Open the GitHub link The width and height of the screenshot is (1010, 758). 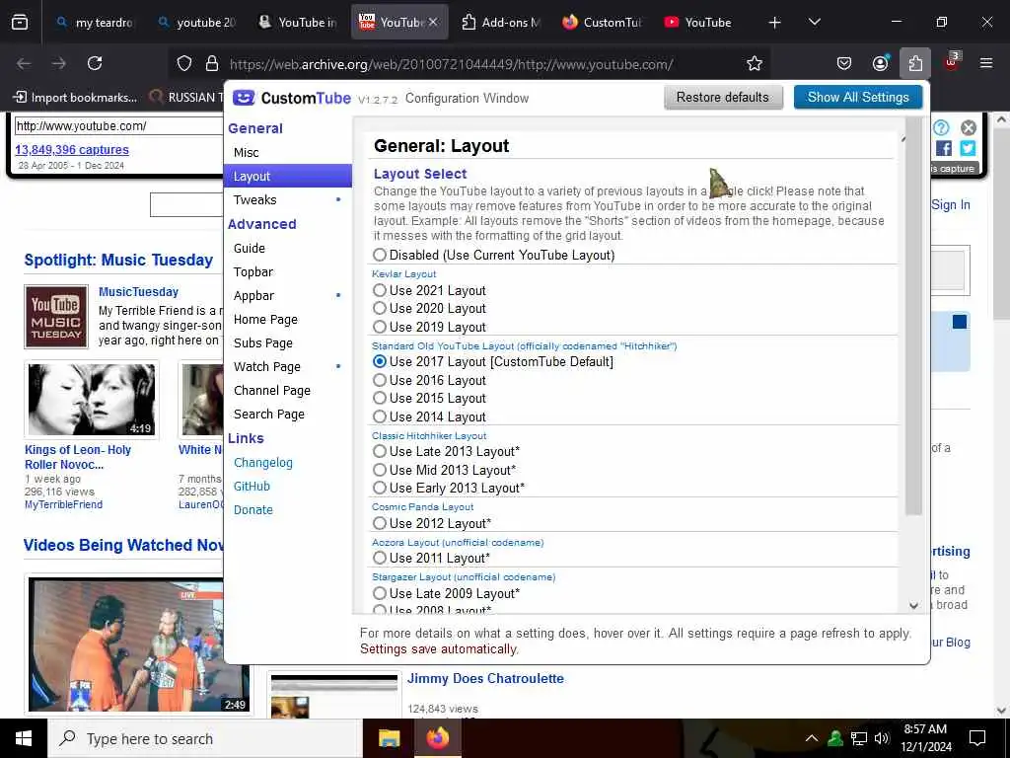[x=252, y=486]
